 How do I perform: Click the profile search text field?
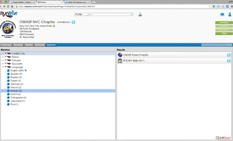click(111, 14)
